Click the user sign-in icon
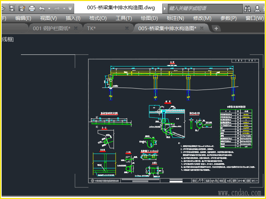Viewport: 266px width, 199px height. pos(258,8)
